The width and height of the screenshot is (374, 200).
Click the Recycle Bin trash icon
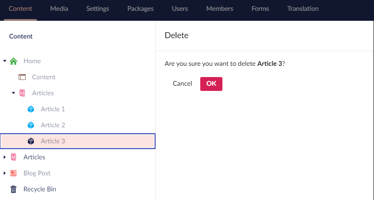(13, 189)
